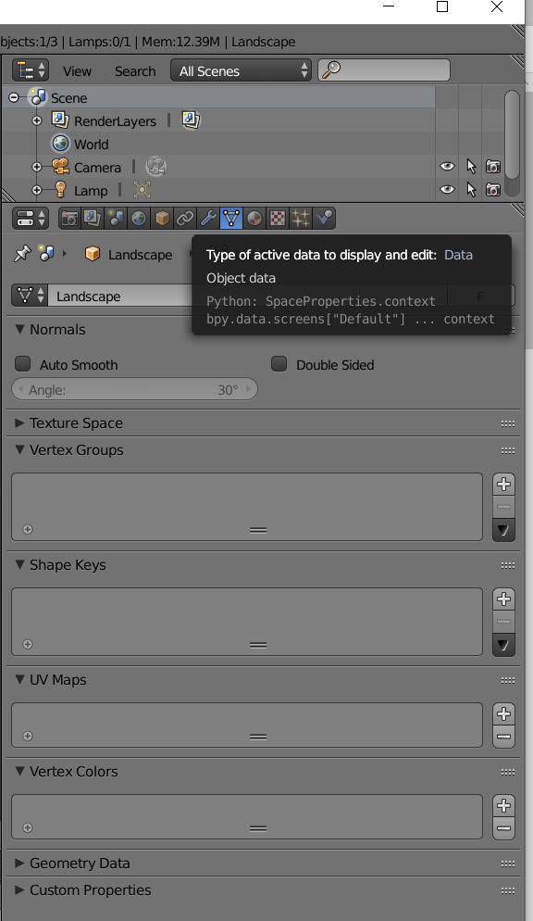Open the Constraints chain-link tab
The width and height of the screenshot is (533, 921).
(185, 219)
